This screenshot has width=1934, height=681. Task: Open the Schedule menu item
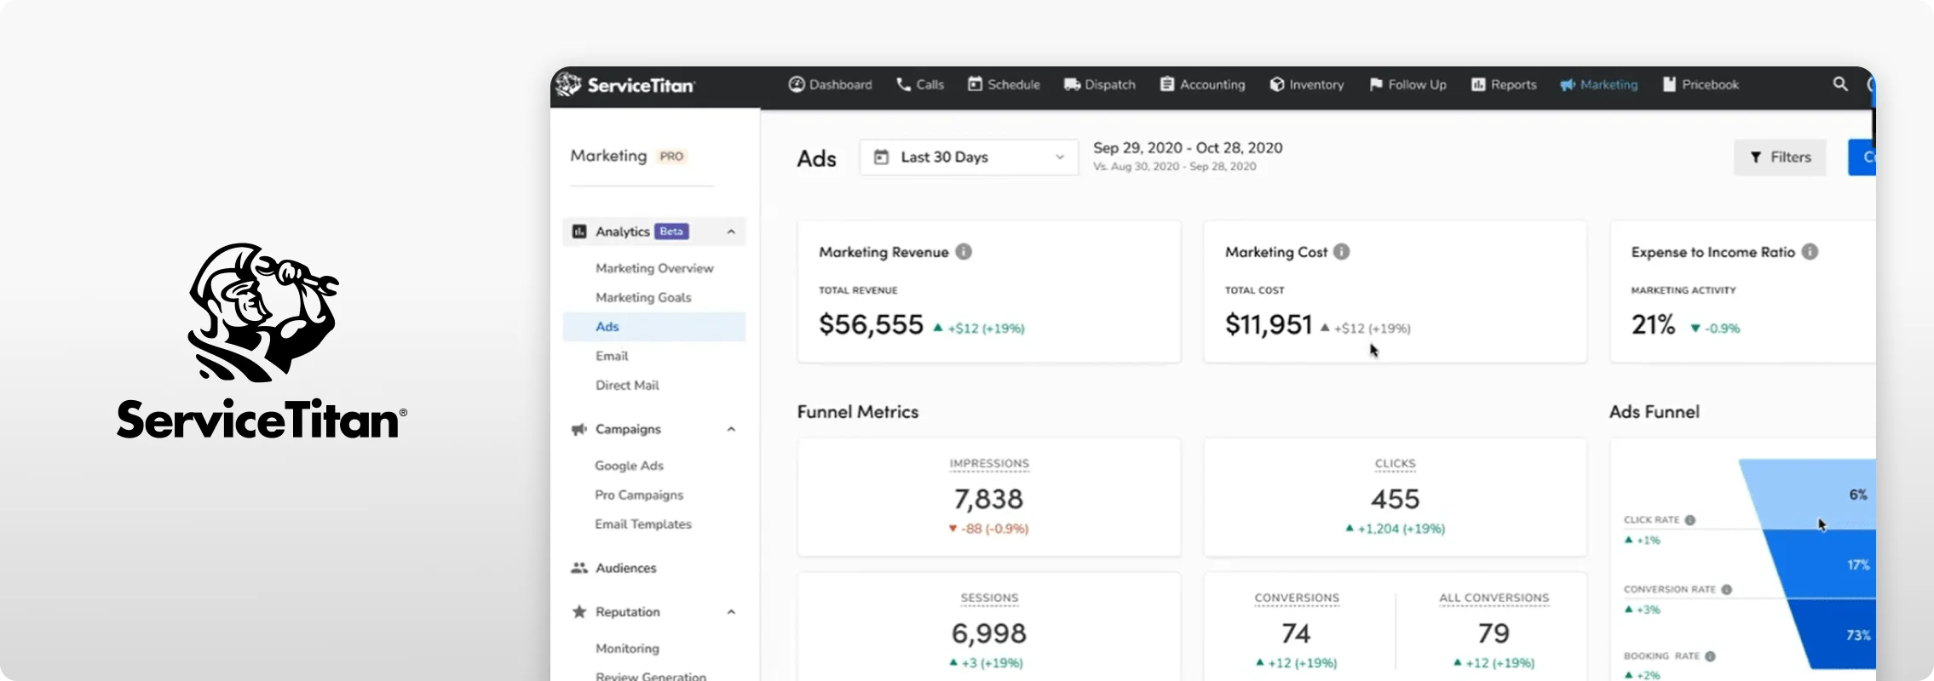point(1004,84)
